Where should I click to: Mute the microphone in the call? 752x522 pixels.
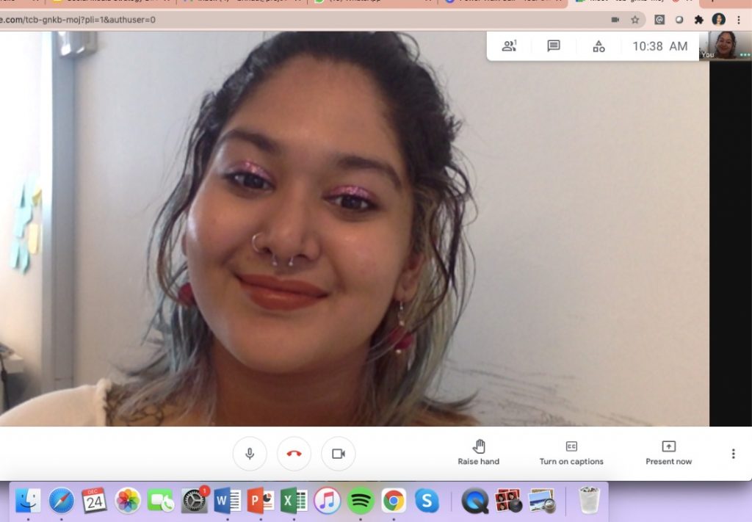pyautogui.click(x=250, y=454)
